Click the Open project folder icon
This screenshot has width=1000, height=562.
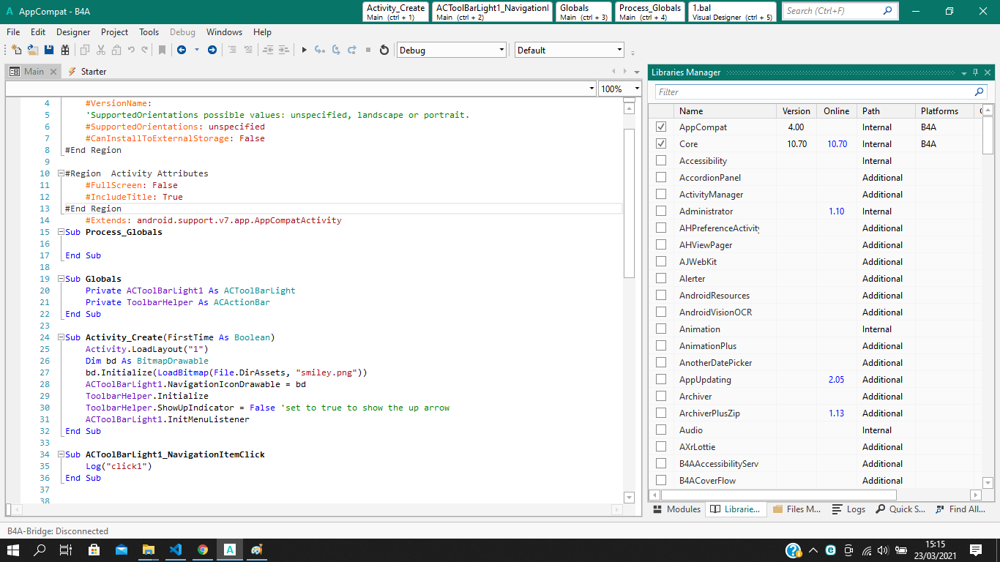click(x=33, y=50)
